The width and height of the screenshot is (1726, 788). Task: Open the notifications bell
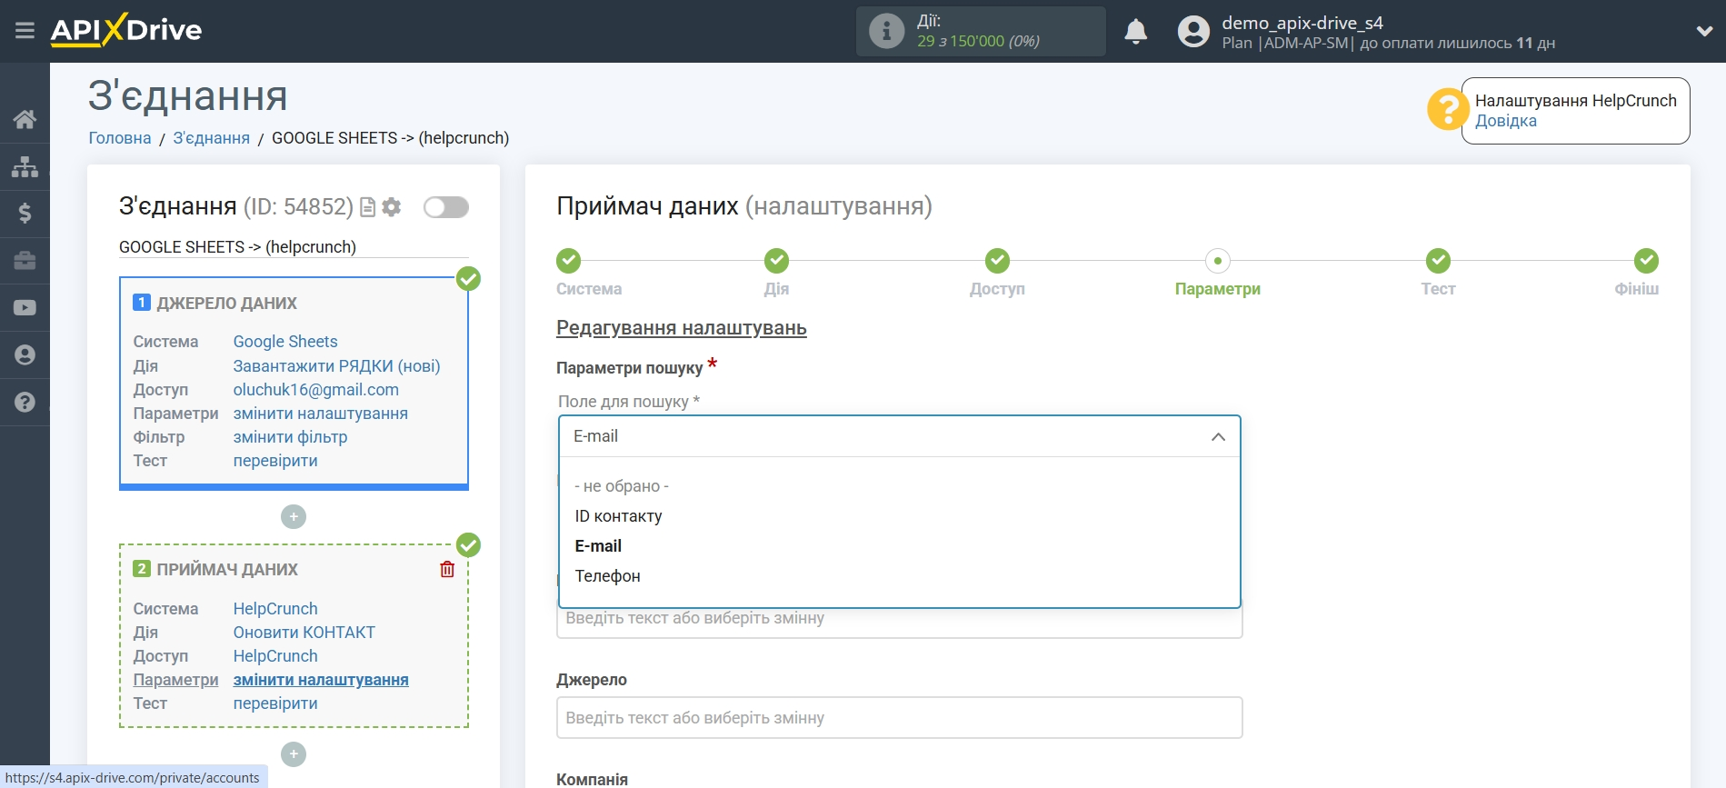[1135, 32]
